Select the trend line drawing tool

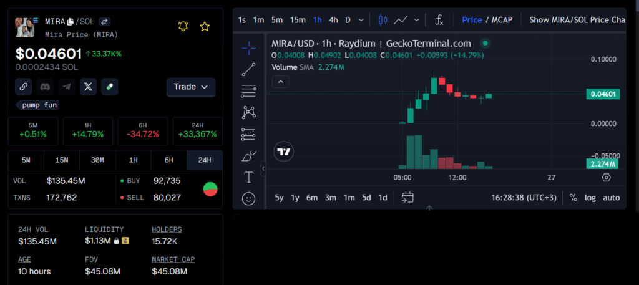coord(248,69)
